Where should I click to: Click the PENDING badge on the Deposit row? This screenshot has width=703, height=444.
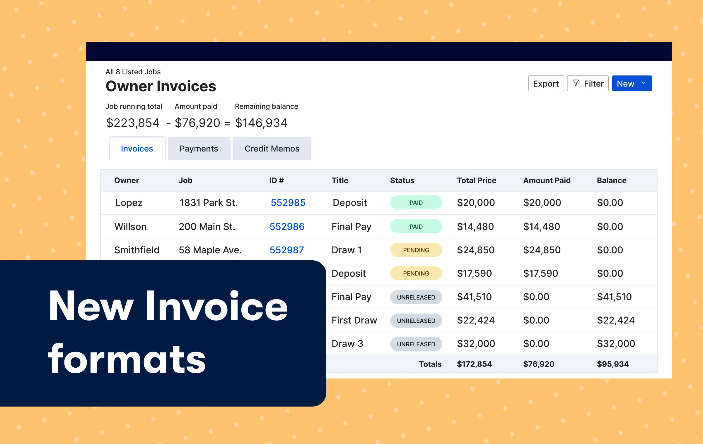(x=416, y=273)
